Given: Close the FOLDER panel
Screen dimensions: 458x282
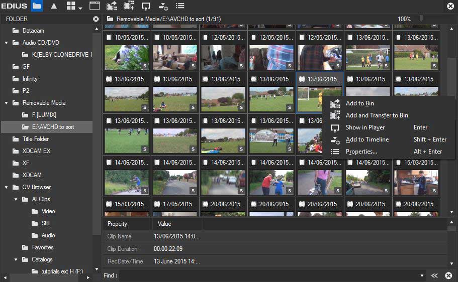Looking at the screenshot, I should click(x=96, y=19).
